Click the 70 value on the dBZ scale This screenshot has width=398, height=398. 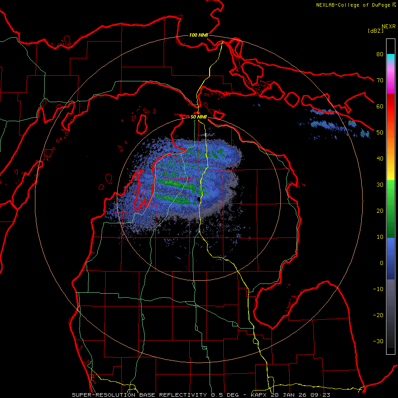tap(380, 80)
